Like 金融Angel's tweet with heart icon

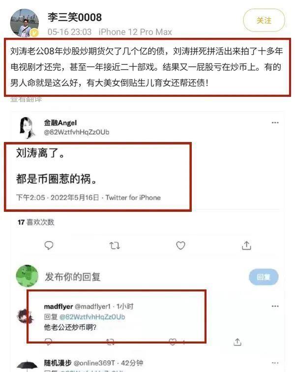pos(180,245)
